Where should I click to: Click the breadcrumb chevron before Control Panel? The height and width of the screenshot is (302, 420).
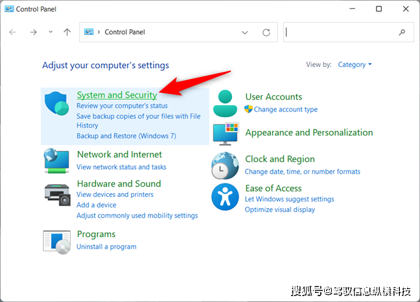[x=99, y=32]
